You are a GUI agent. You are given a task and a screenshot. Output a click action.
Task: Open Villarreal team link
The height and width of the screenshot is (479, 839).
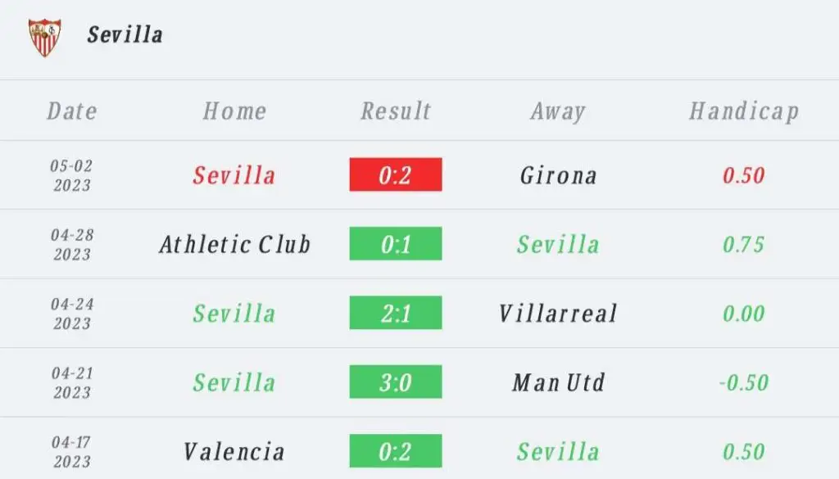(x=558, y=314)
